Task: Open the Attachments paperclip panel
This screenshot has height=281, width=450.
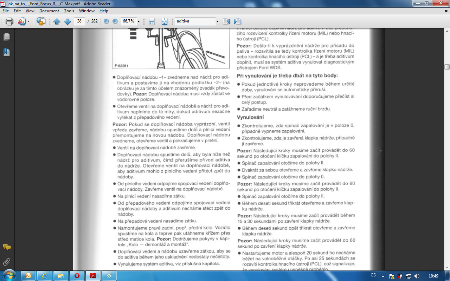Action: click(6, 262)
